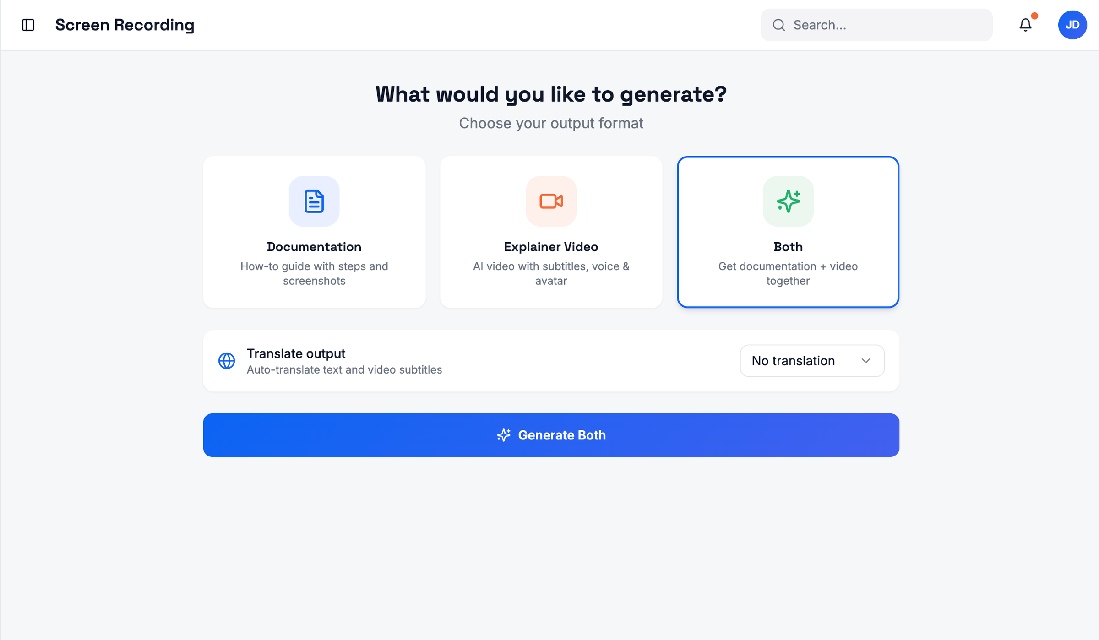Screen dimensions: 1099x640
Task: Click the green sparkle icon
Action: tap(788, 201)
